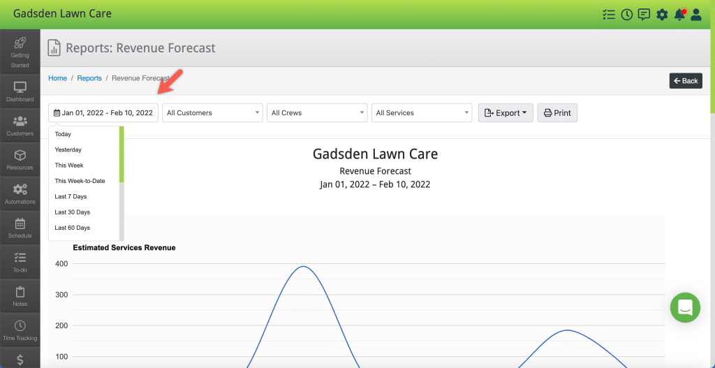The width and height of the screenshot is (715, 368).
Task: Follow the Home breadcrumb link
Action: [57, 78]
